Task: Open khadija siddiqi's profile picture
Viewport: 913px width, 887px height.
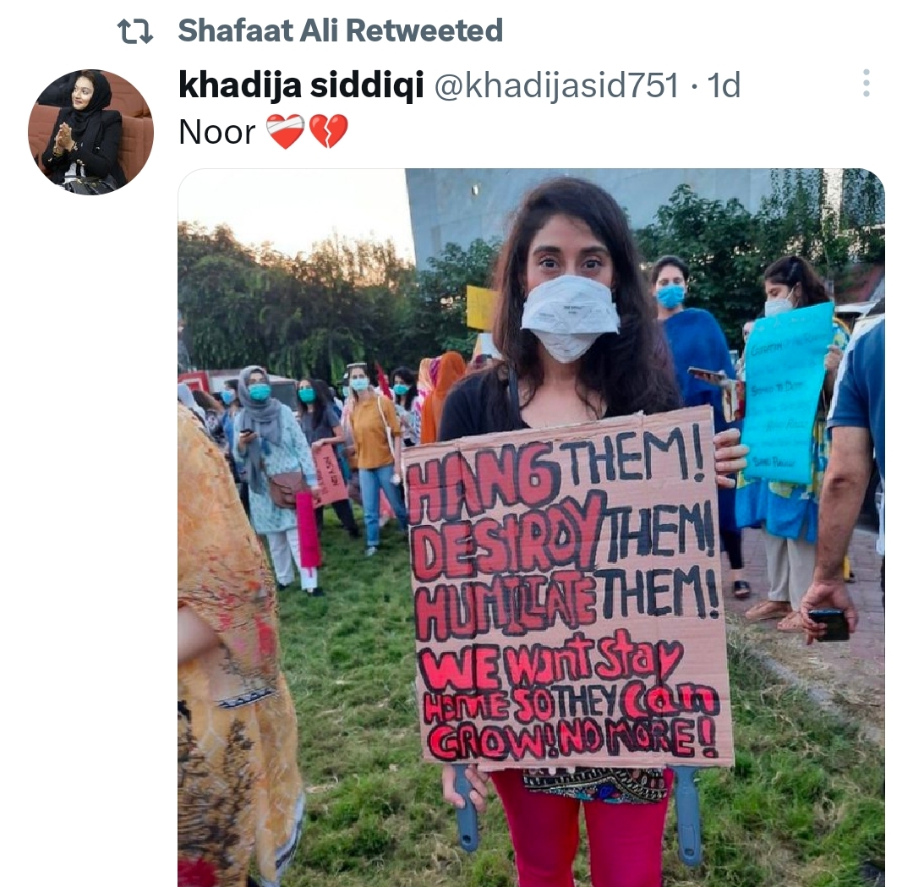Action: [90, 132]
